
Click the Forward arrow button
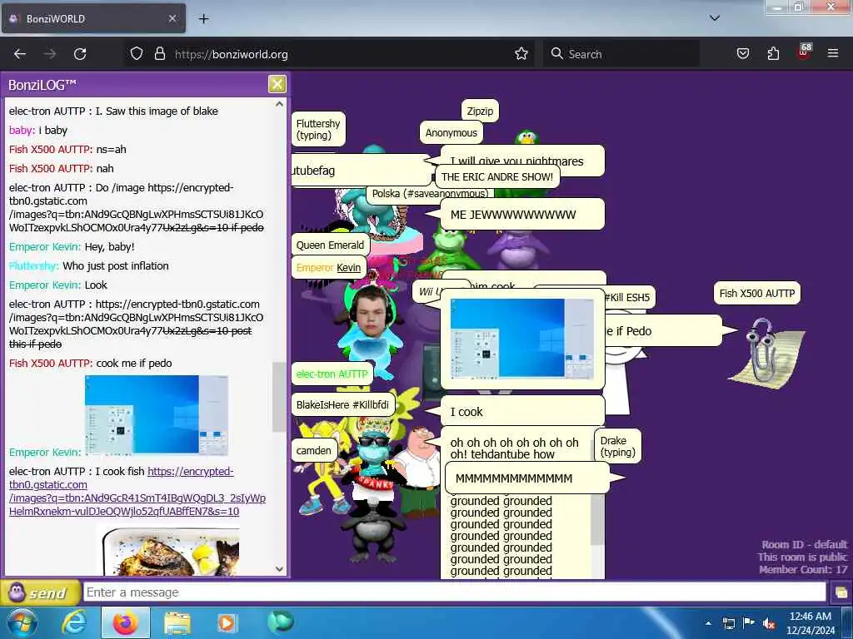point(50,54)
